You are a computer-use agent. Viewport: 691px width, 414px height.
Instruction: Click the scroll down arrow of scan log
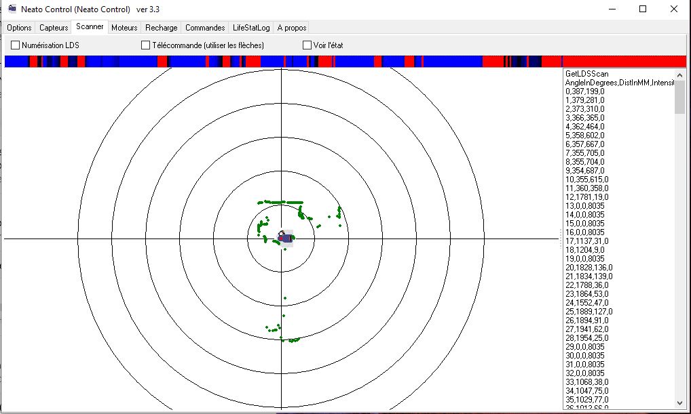click(x=679, y=403)
